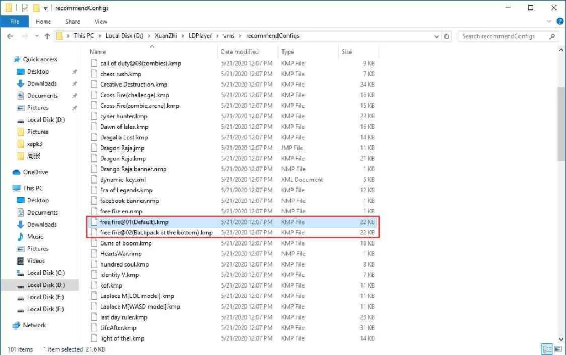Screen dimensions: 566x355
Task: Click the scrollbar down arrow of the file list
Action: click(561, 339)
